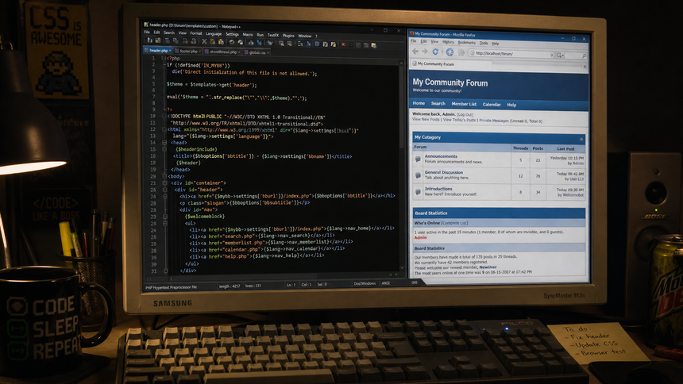Collapse the div container fold marker
Viewport: 683px width, 384px height.
pyautogui.click(x=164, y=182)
